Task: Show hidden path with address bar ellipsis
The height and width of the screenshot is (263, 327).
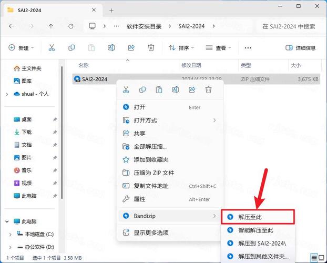Action: 116,26
